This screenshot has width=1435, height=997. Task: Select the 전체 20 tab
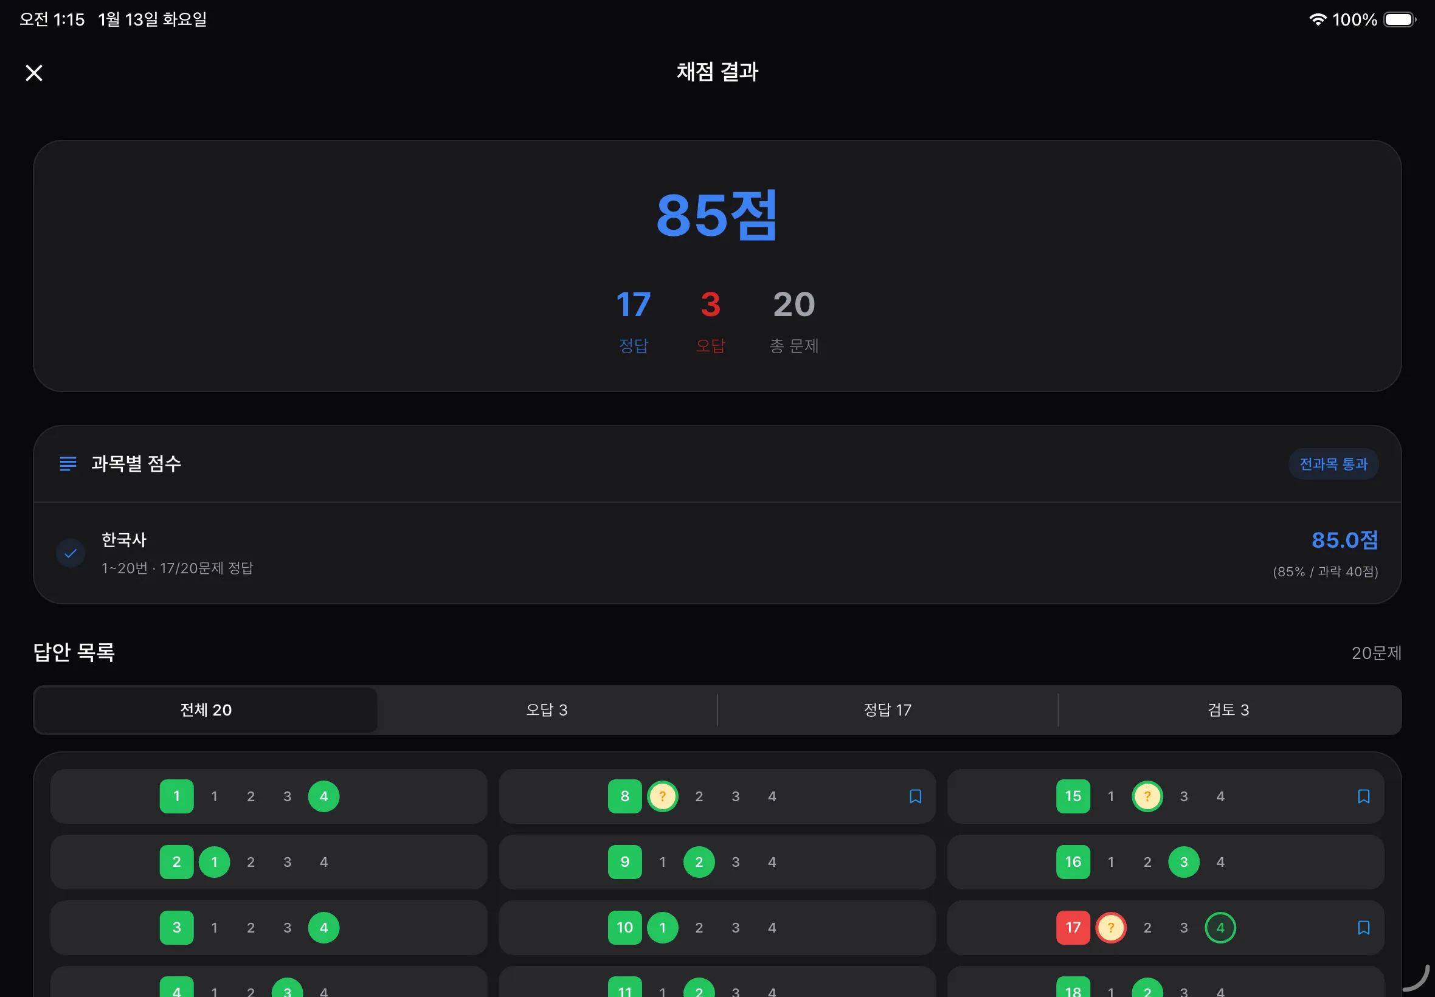[x=206, y=709]
